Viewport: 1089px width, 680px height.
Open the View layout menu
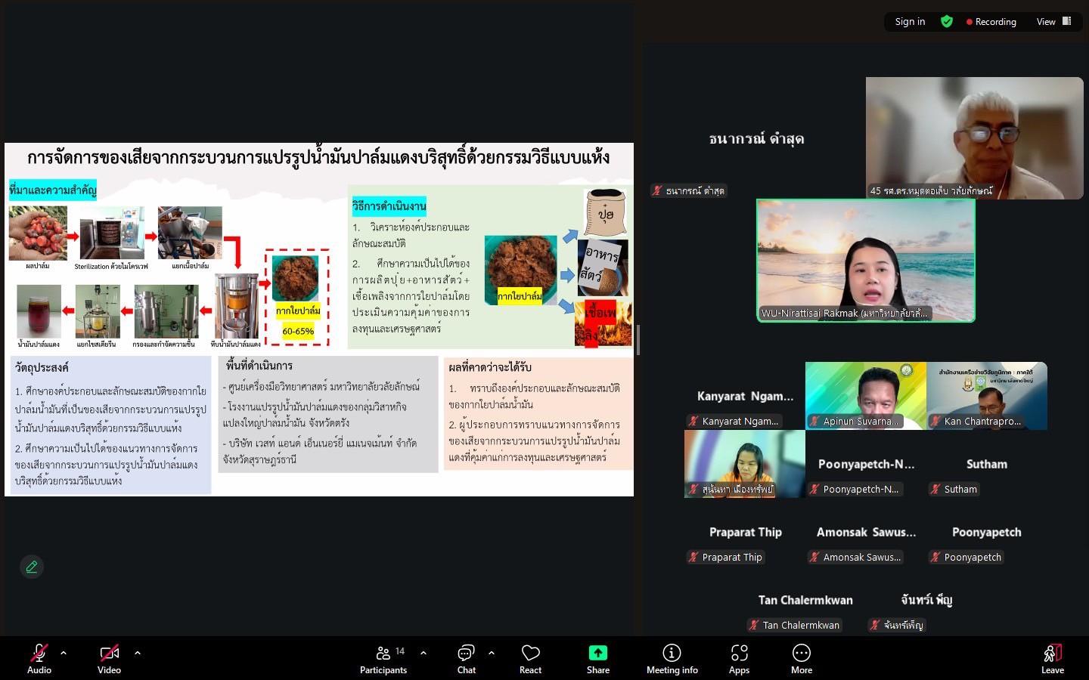(x=1053, y=22)
